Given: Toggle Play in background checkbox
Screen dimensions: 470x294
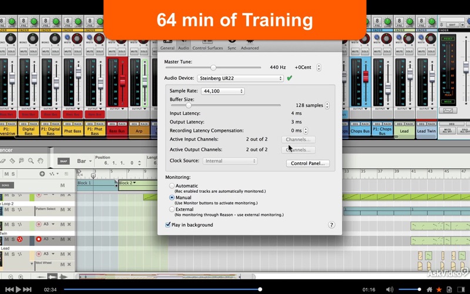Looking at the screenshot, I should (x=168, y=225).
